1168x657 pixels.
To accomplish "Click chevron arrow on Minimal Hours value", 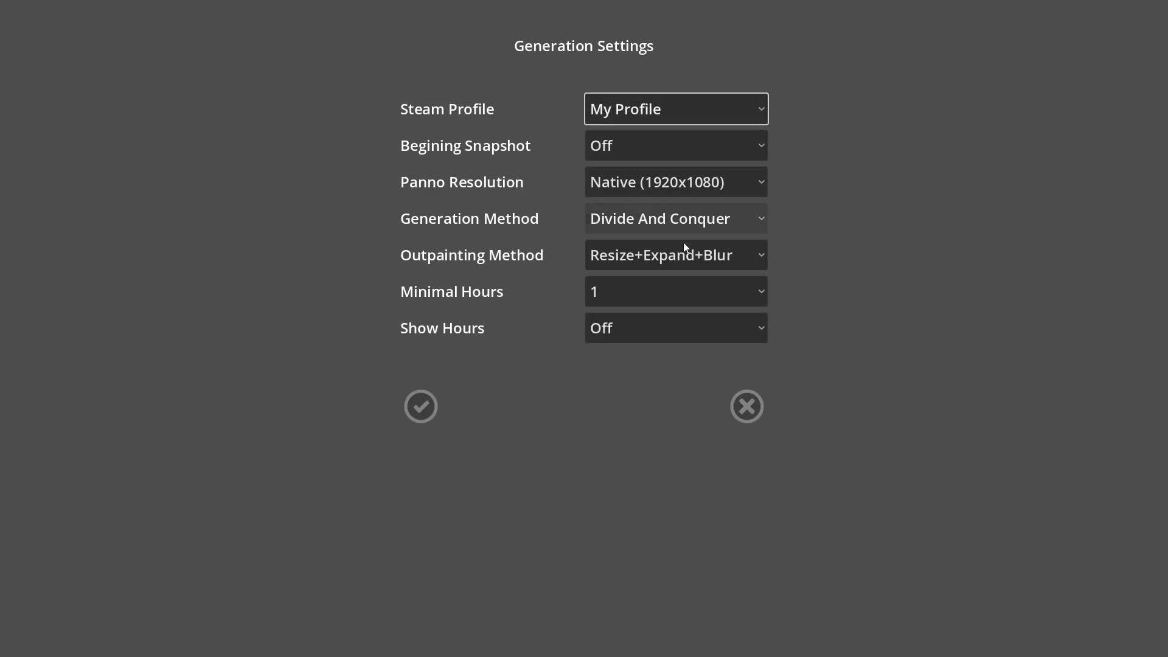I will [761, 291].
